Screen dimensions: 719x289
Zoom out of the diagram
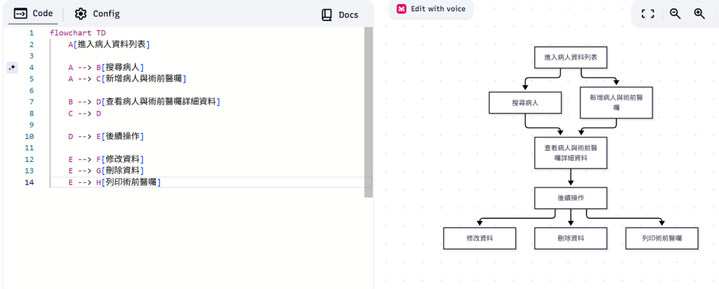[675, 14]
